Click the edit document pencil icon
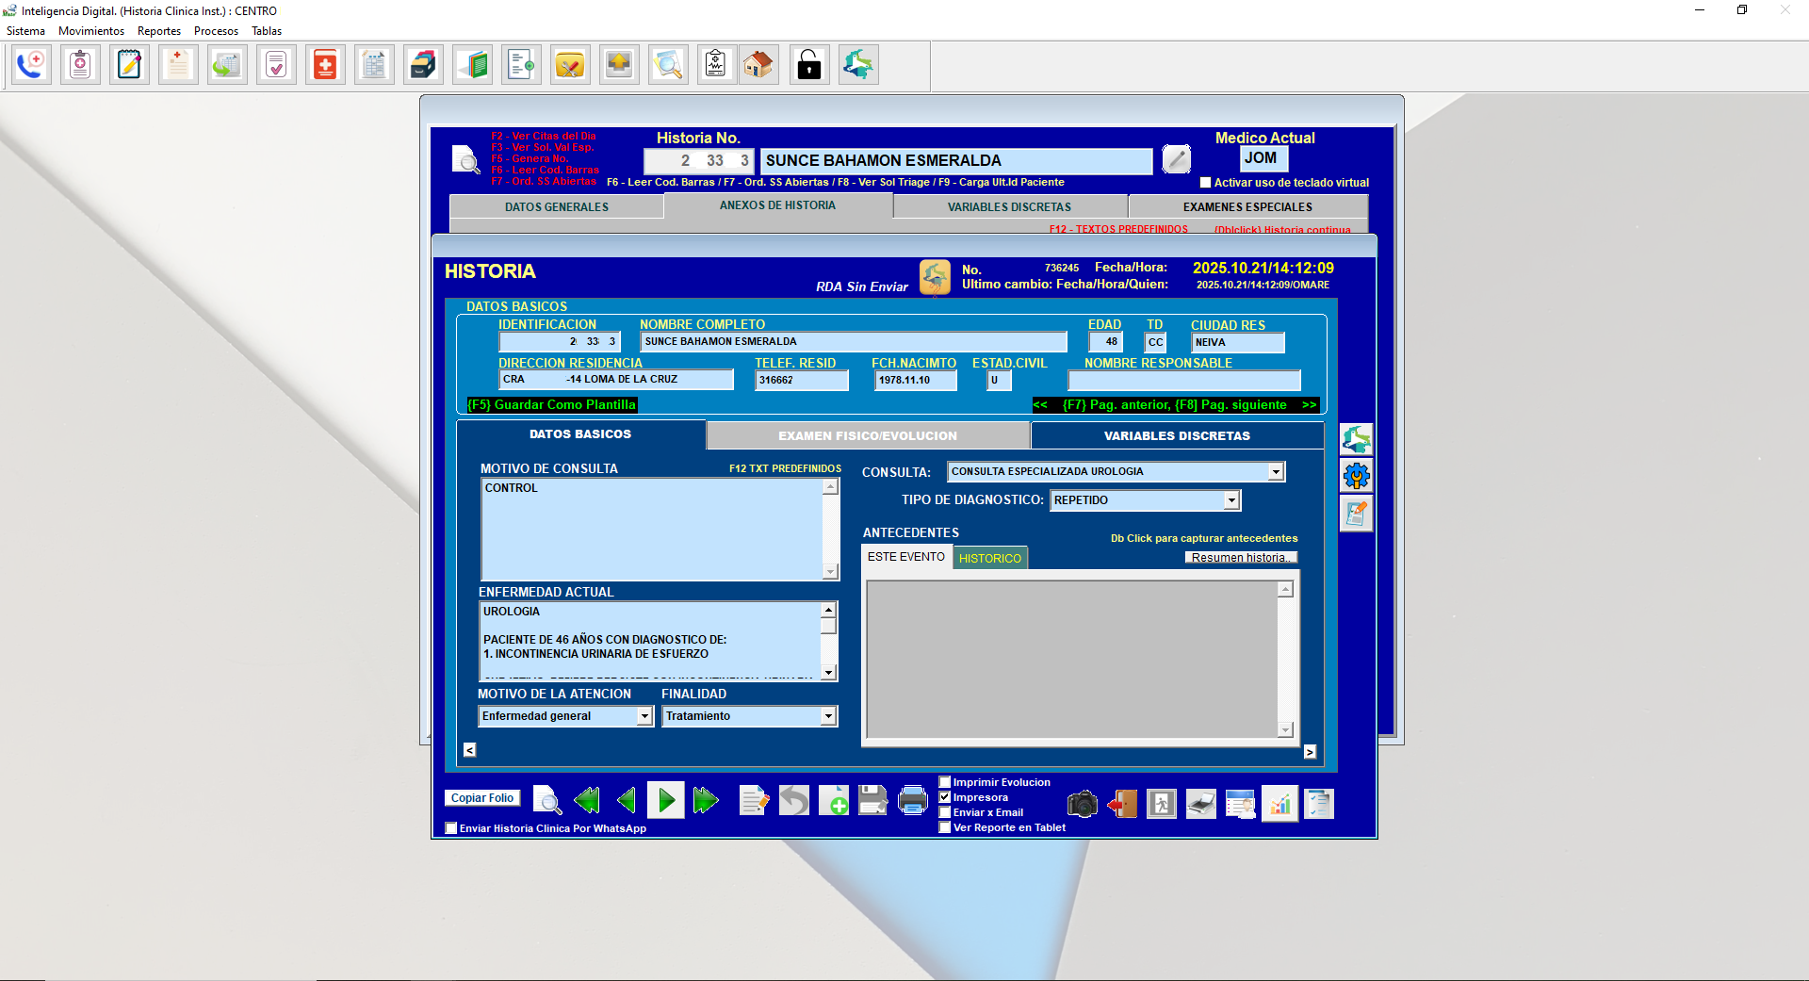1809x981 pixels. tap(754, 802)
